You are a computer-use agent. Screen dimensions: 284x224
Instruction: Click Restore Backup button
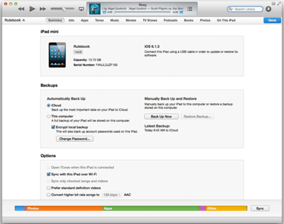[x=197, y=117]
